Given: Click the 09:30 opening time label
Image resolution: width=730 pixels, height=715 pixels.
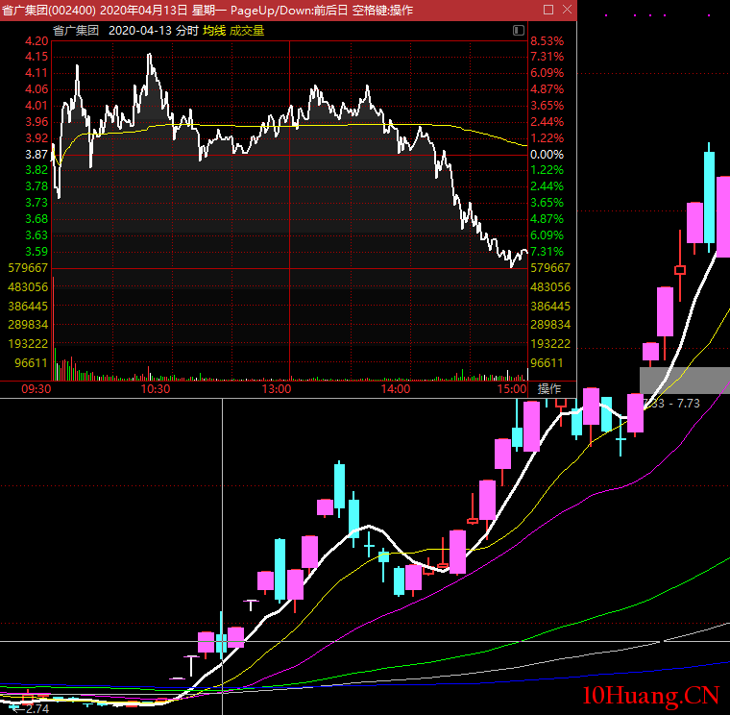Looking at the screenshot, I should [36, 390].
